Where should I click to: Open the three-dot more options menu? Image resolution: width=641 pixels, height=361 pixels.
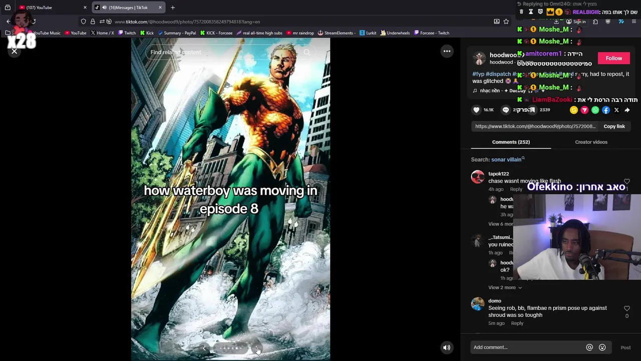pyautogui.click(x=447, y=51)
